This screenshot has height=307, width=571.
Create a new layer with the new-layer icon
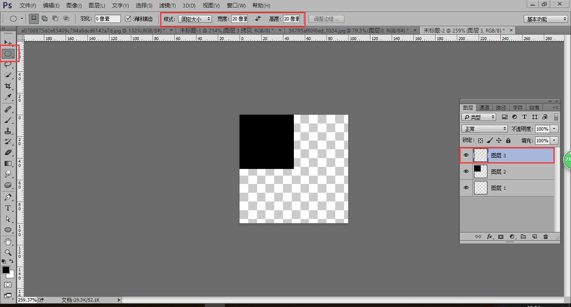[x=534, y=237]
